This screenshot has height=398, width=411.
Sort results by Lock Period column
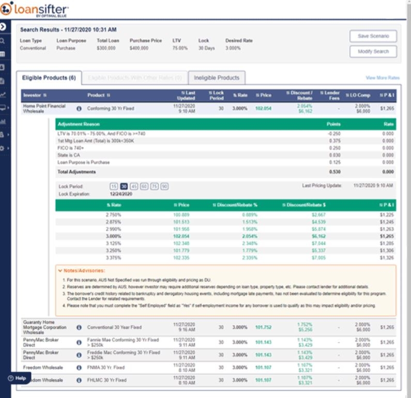tap(217, 96)
